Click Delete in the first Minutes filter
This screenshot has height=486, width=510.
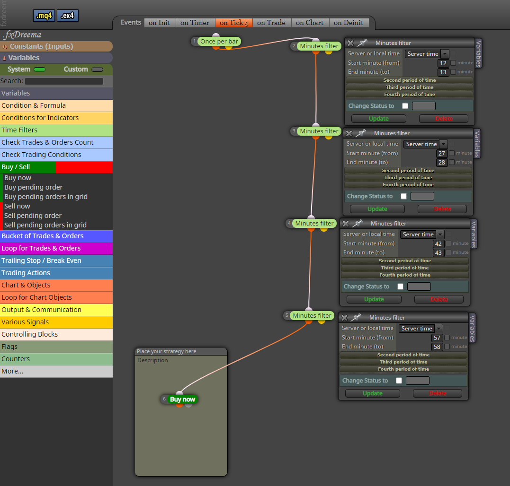[444, 119]
